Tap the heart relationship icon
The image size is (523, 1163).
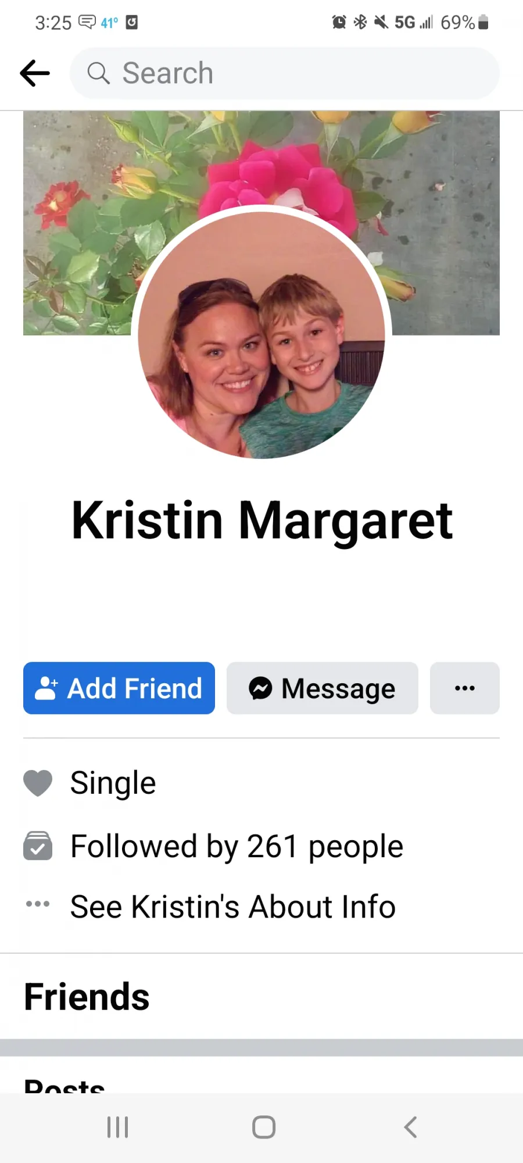point(38,783)
